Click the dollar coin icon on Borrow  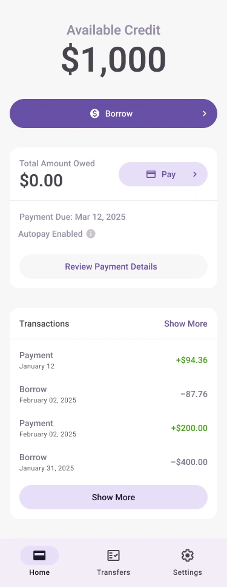coord(95,114)
